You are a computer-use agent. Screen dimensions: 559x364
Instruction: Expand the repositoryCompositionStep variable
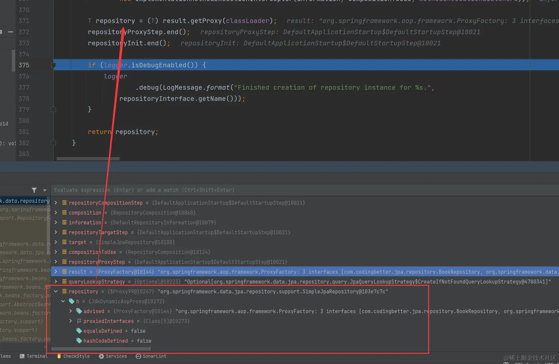56,203
